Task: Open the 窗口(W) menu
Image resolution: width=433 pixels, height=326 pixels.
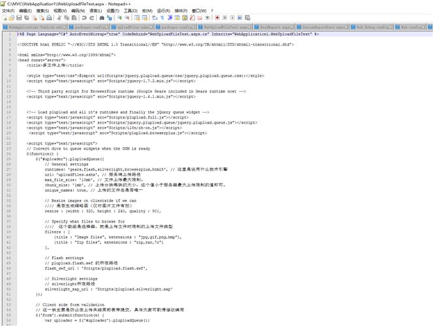Action: tap(199, 11)
